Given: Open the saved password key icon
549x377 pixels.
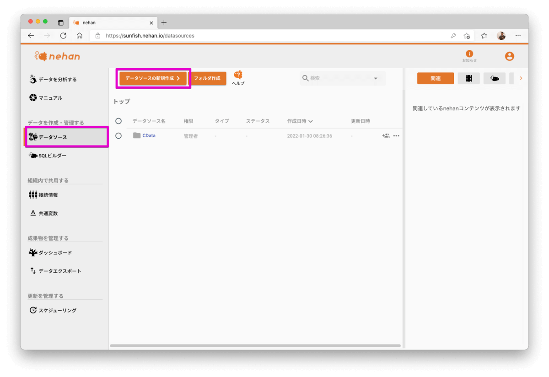Looking at the screenshot, I should (453, 36).
